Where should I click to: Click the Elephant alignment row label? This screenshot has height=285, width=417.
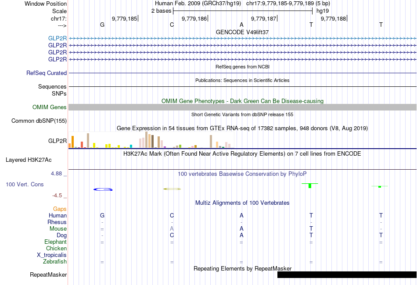(55, 242)
